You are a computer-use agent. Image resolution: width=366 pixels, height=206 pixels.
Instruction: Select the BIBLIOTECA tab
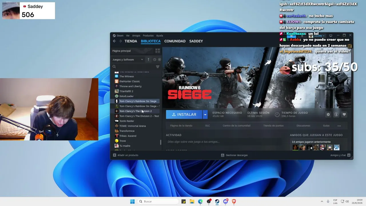pos(151,41)
